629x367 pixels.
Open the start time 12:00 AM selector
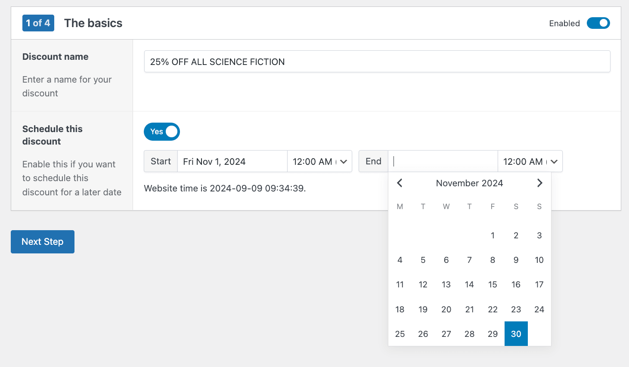click(x=319, y=161)
